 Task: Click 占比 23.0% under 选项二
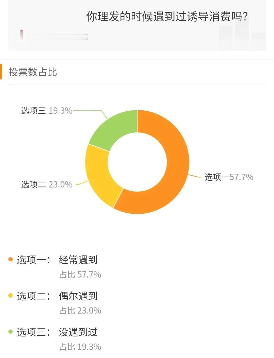click(80, 311)
